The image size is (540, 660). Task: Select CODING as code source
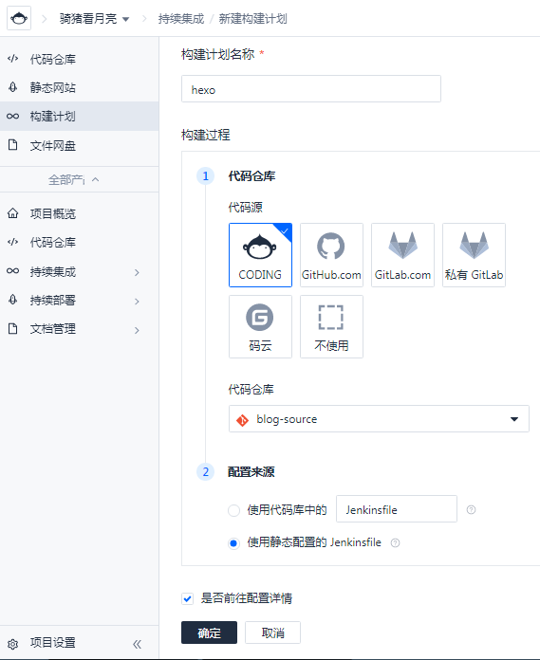point(260,255)
